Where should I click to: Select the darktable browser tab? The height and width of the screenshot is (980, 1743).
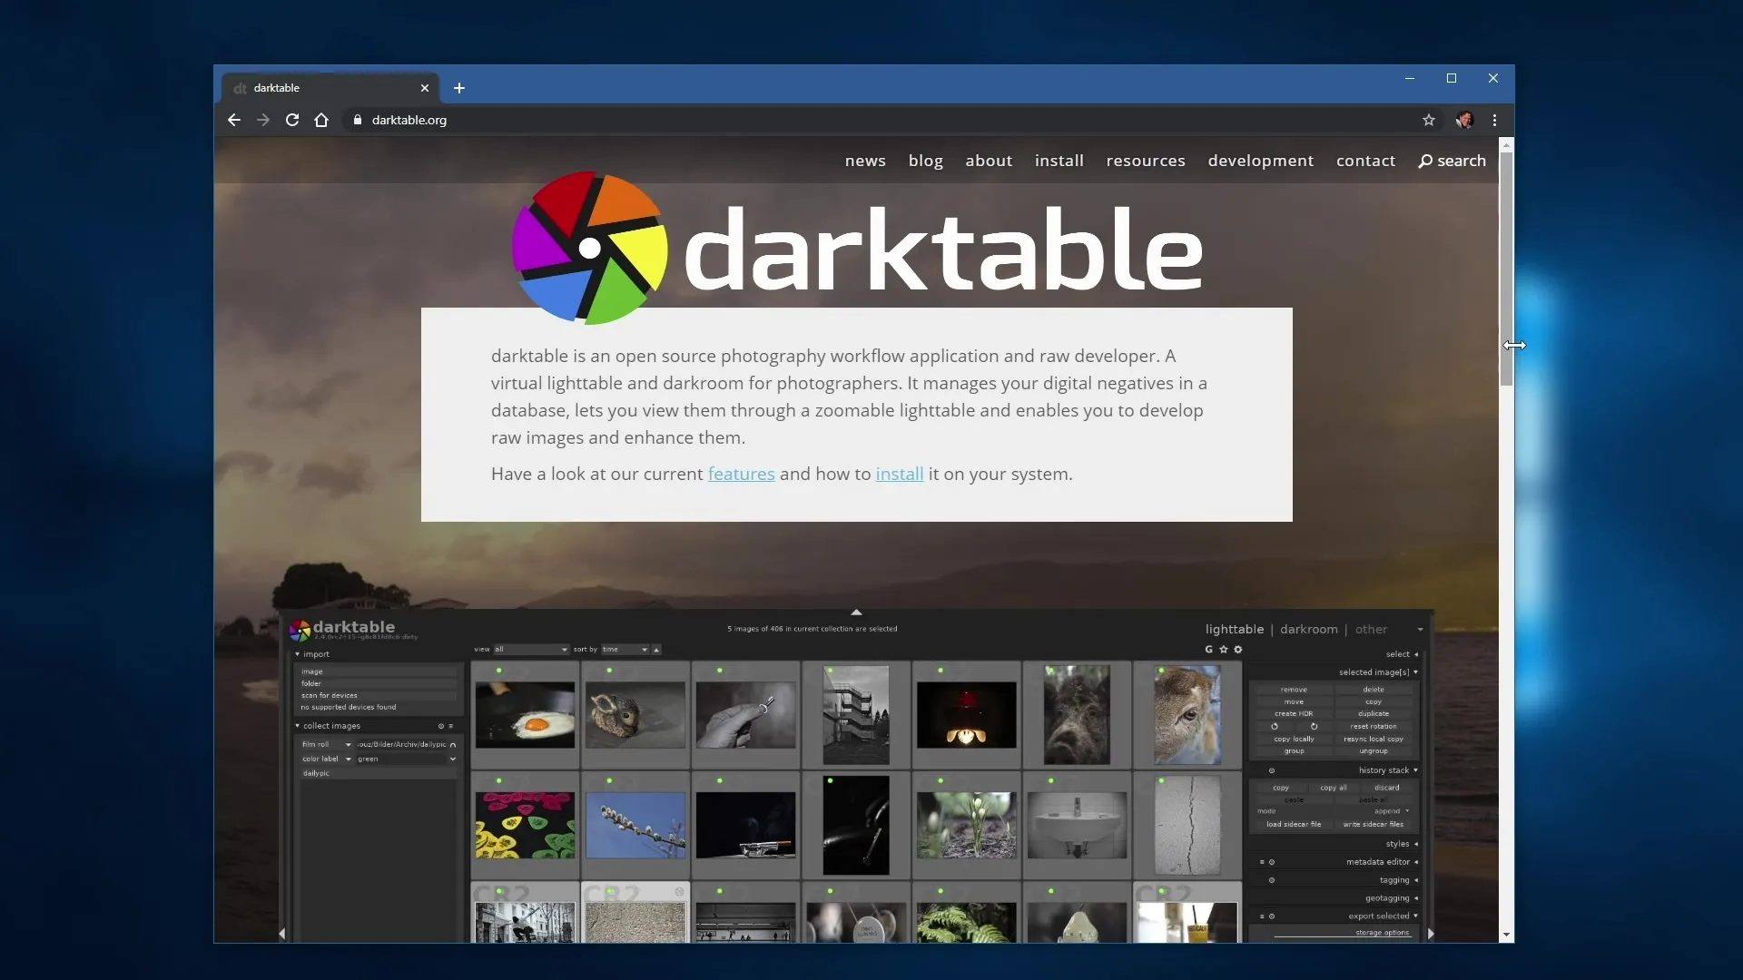tap(330, 88)
